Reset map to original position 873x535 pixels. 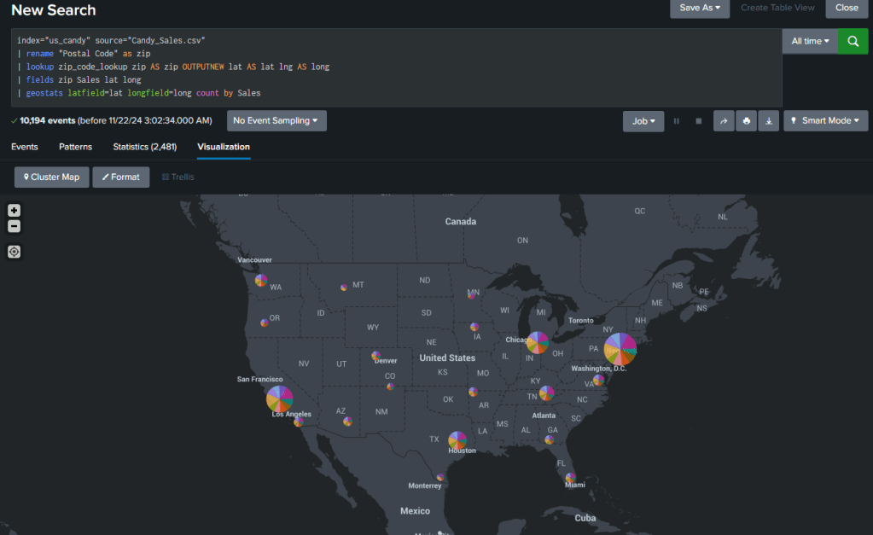point(14,251)
